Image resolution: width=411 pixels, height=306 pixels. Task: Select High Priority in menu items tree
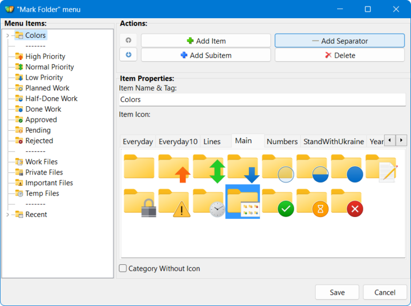coord(45,57)
